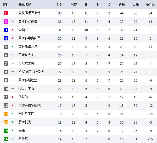The width and height of the screenshot is (157, 143).
Task: Select team 莫斯科火车头
Action: tap(28, 55)
